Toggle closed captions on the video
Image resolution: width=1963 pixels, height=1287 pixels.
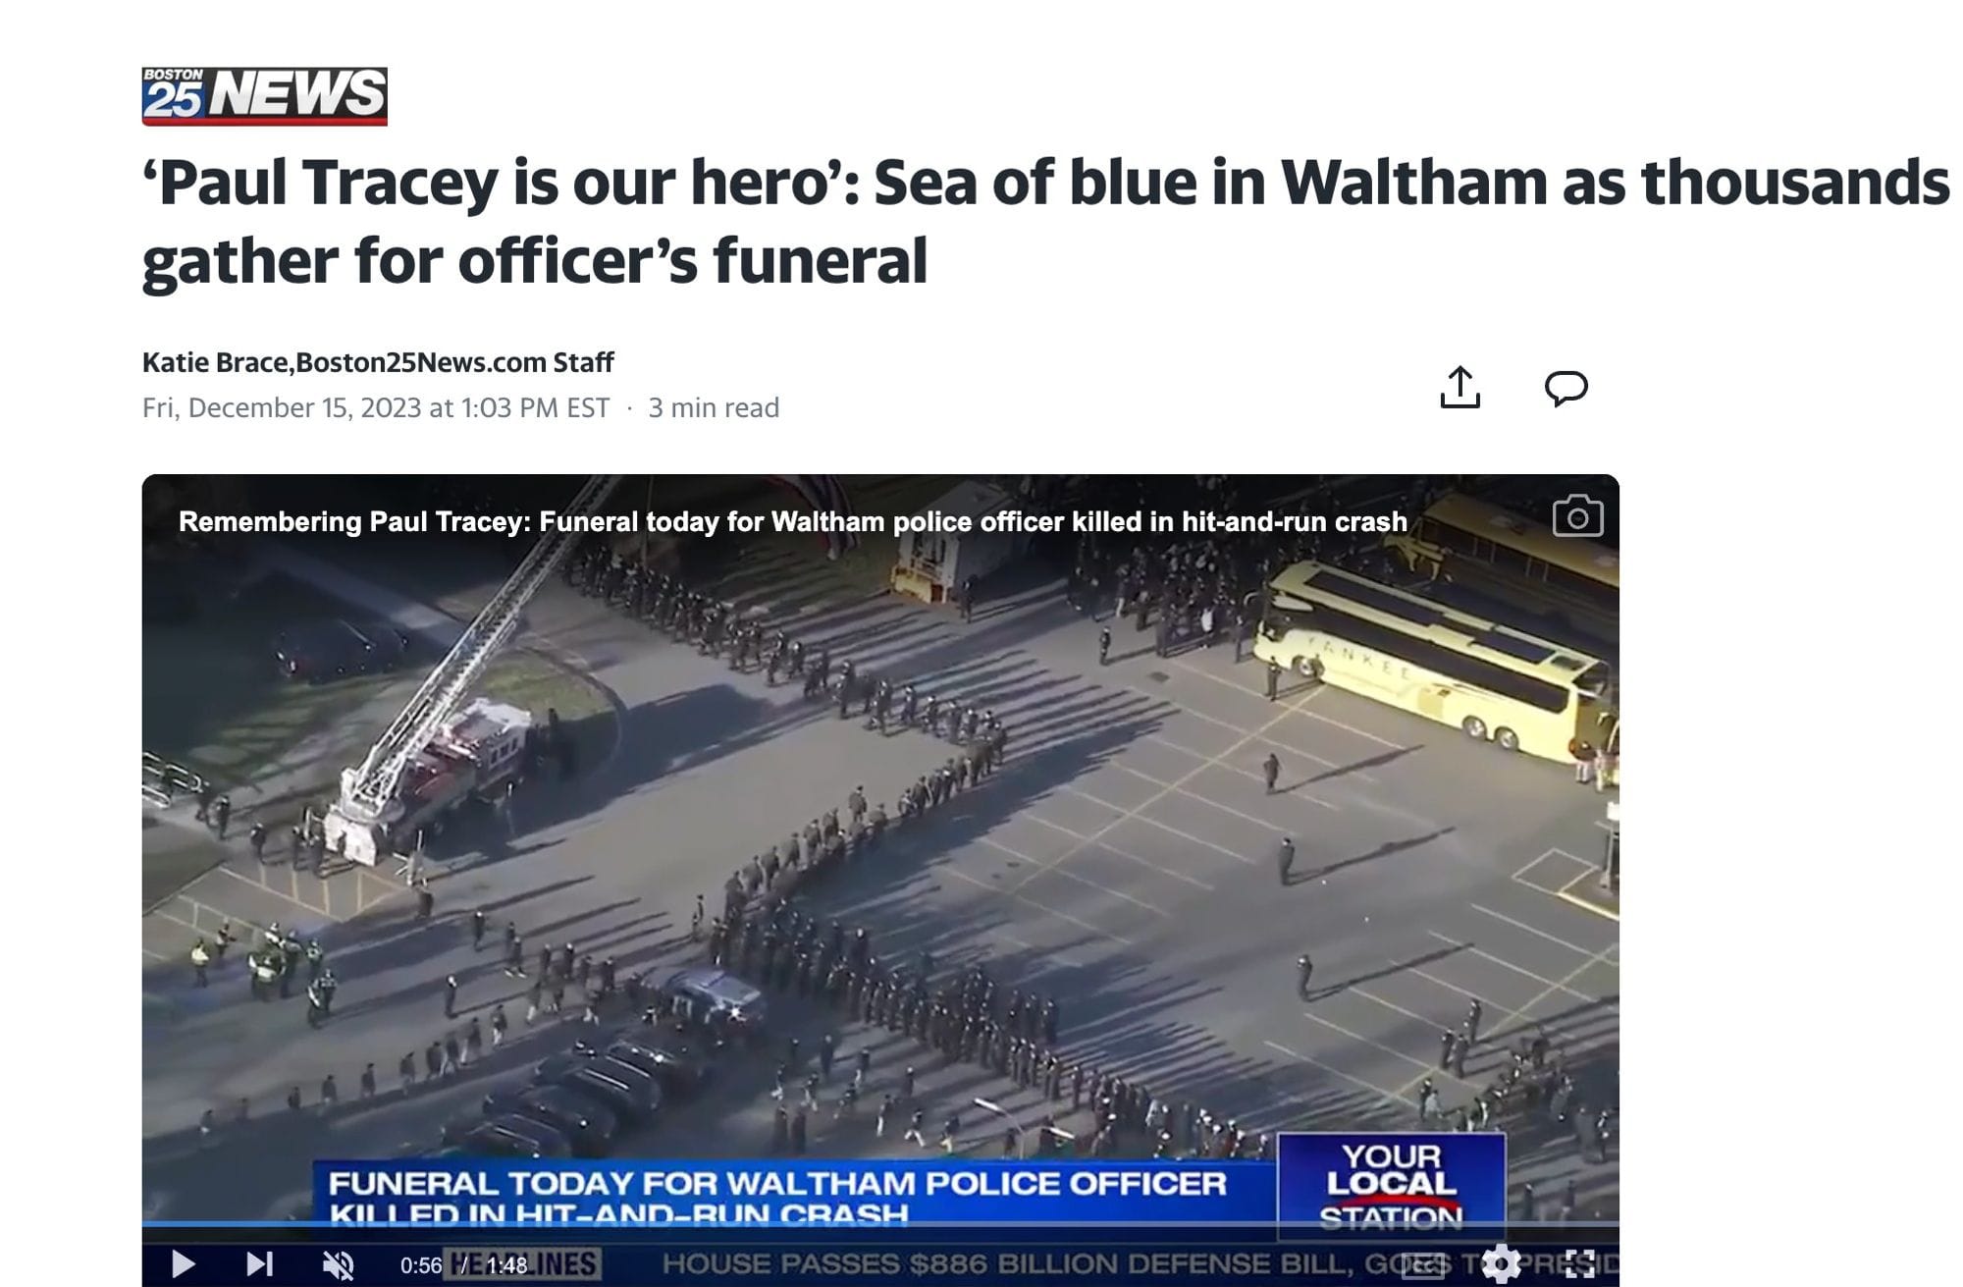1422,1264
